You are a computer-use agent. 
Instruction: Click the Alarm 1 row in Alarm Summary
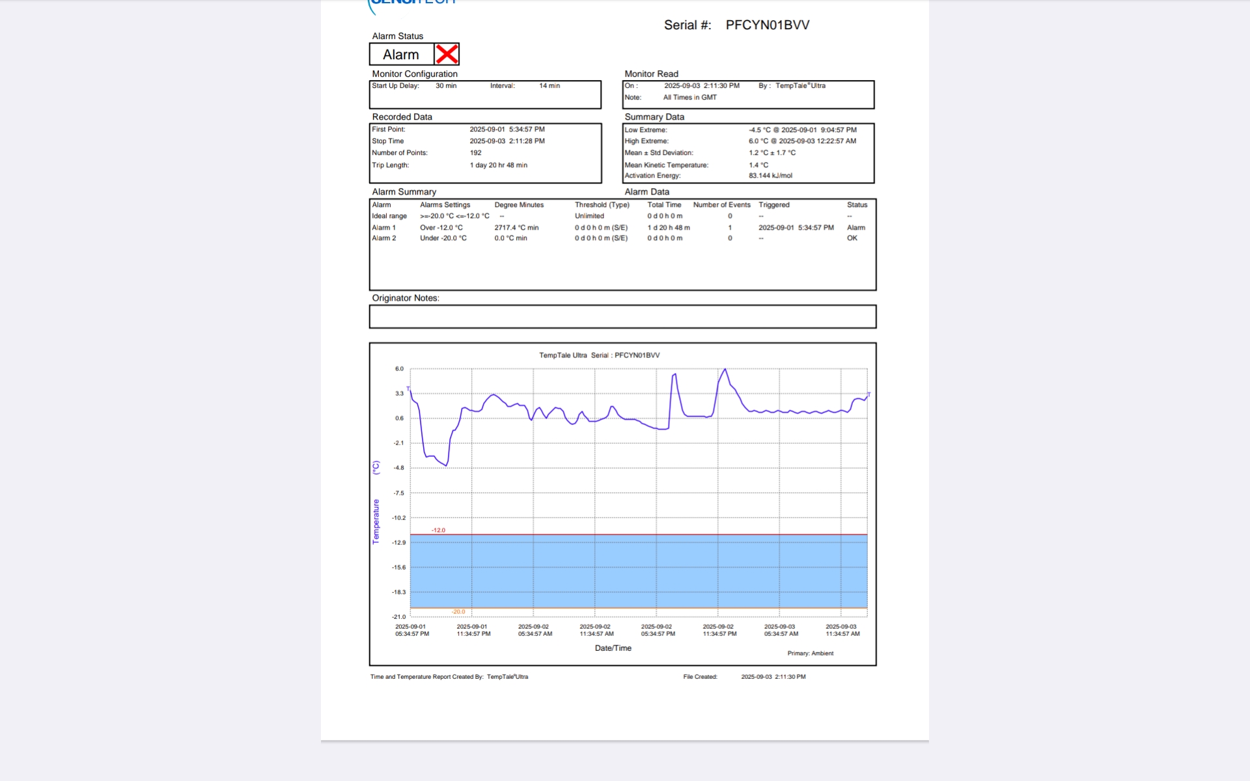383,228
